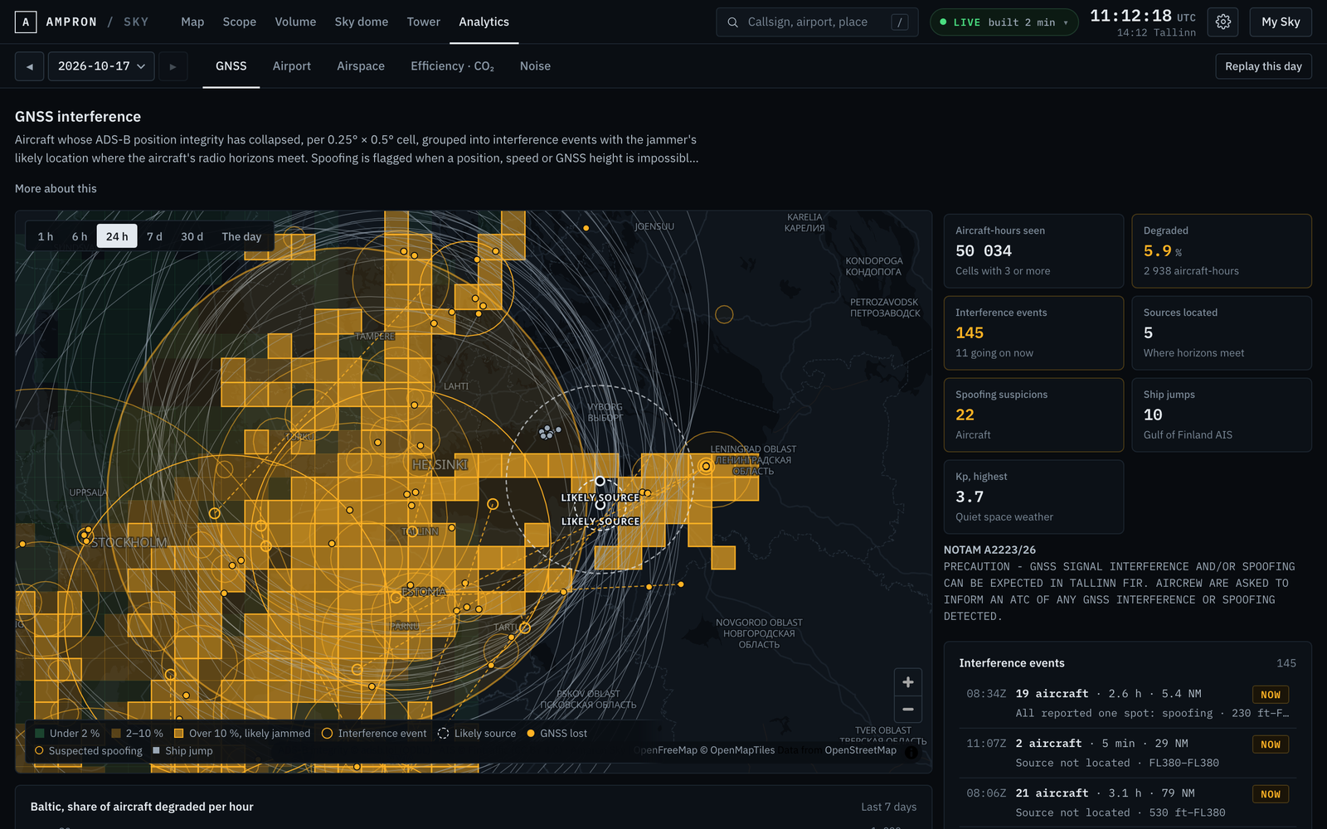Open the 11:07Z 2 aircraft event
Viewport: 1327px width, 829px height.
(1127, 753)
